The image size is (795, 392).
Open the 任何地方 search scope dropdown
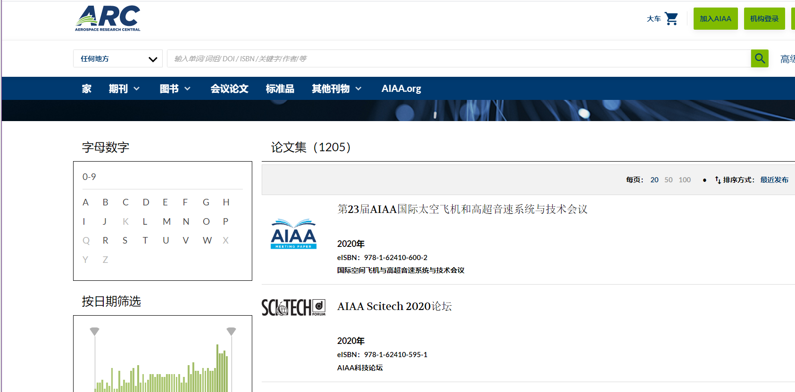(118, 58)
